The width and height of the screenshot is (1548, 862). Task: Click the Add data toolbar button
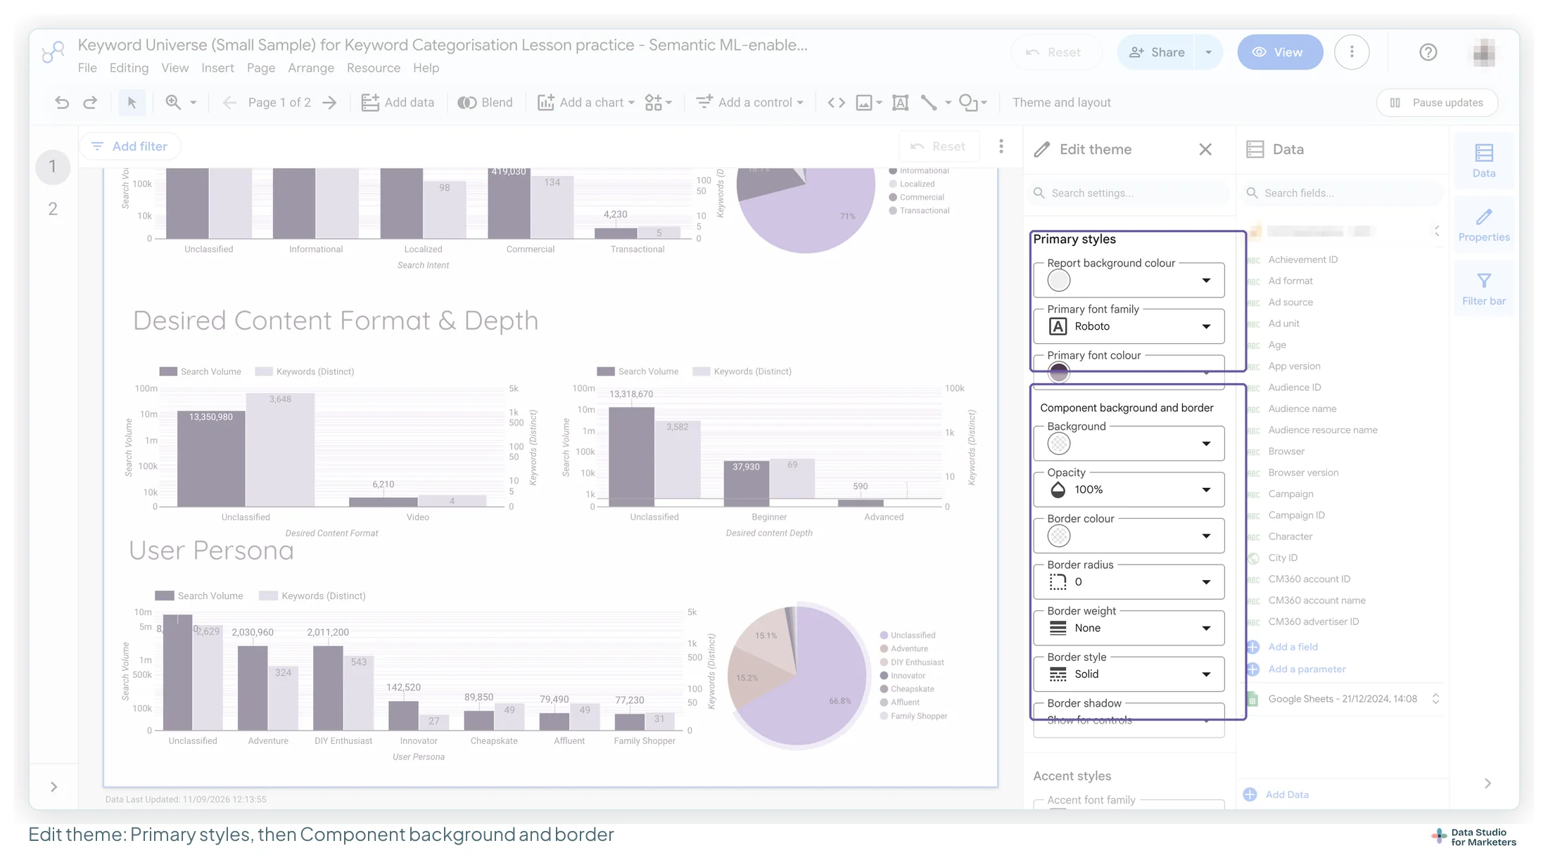398,103
